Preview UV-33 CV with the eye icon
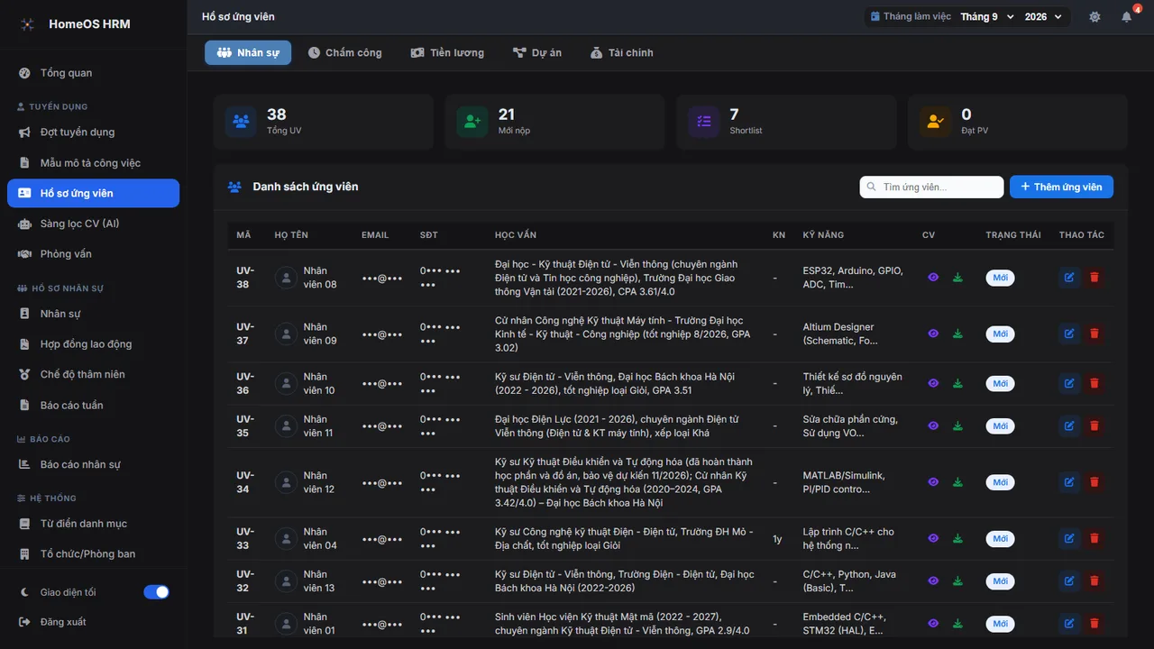 click(x=933, y=538)
